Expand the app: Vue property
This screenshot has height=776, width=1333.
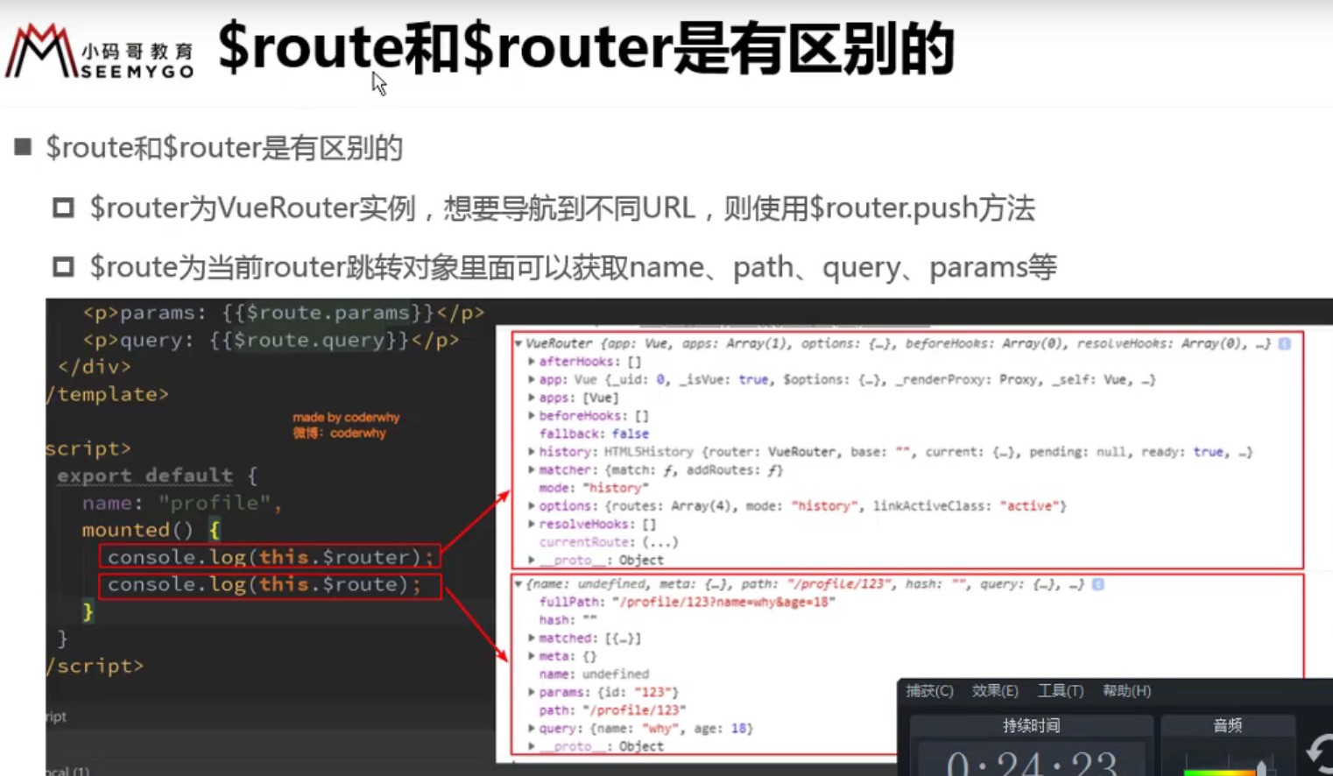pos(532,379)
